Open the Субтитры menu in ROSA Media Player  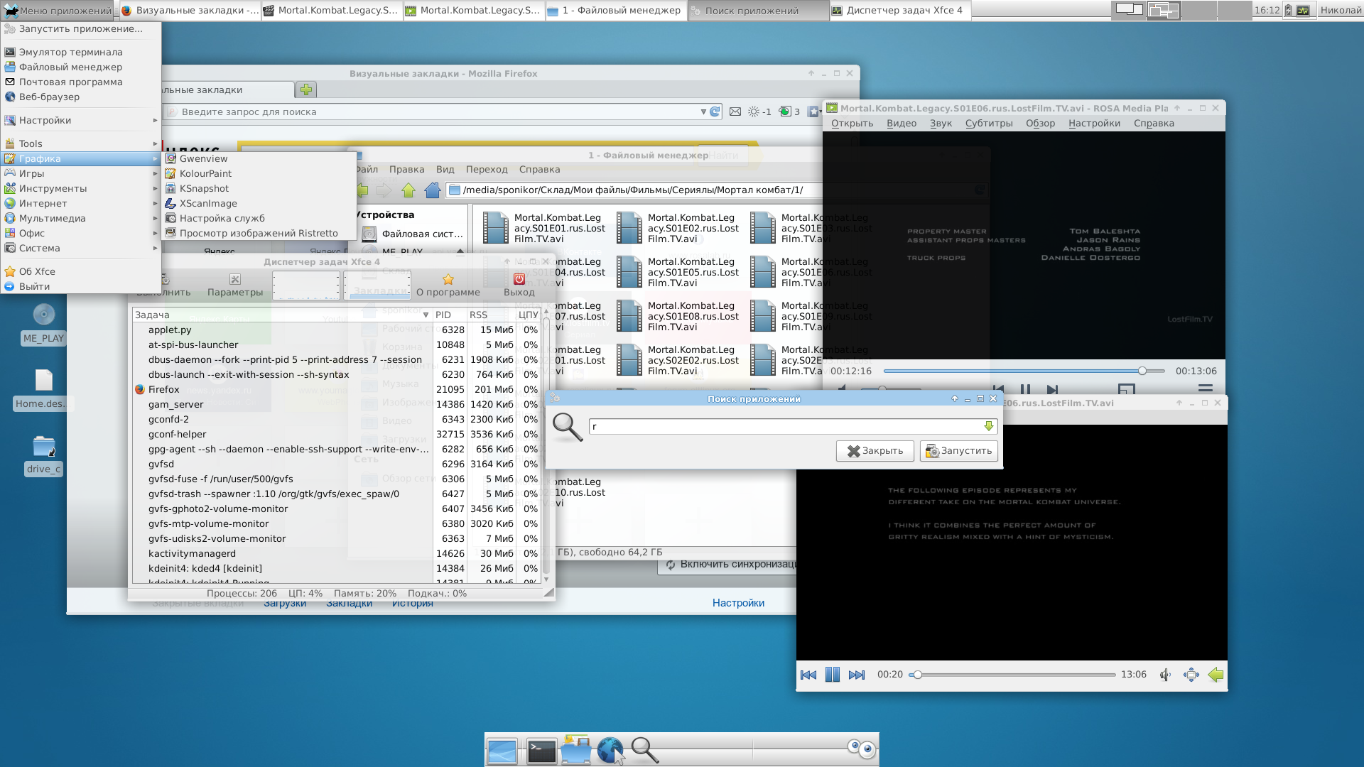989,124
